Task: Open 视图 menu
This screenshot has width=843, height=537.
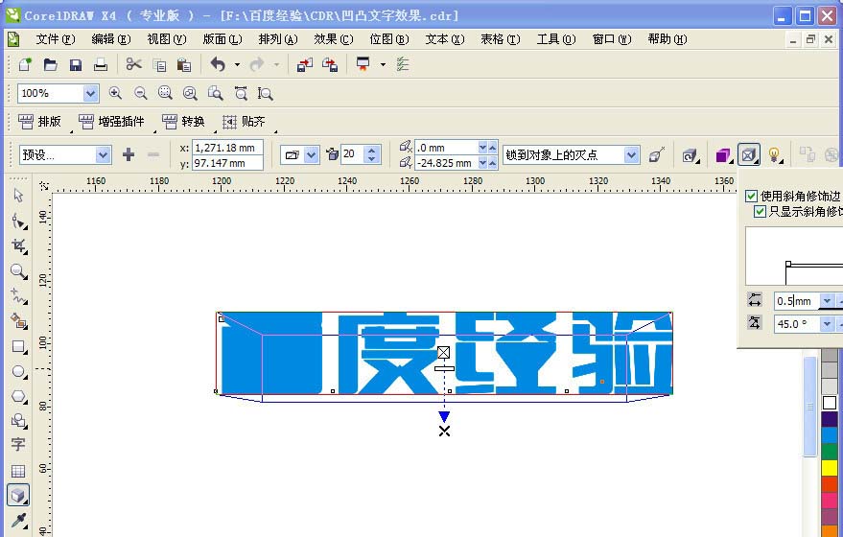Action: [167, 39]
